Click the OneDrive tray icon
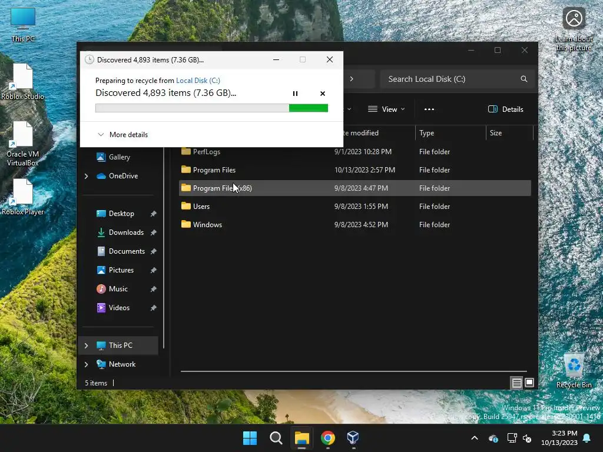This screenshot has height=452, width=603. (x=493, y=438)
